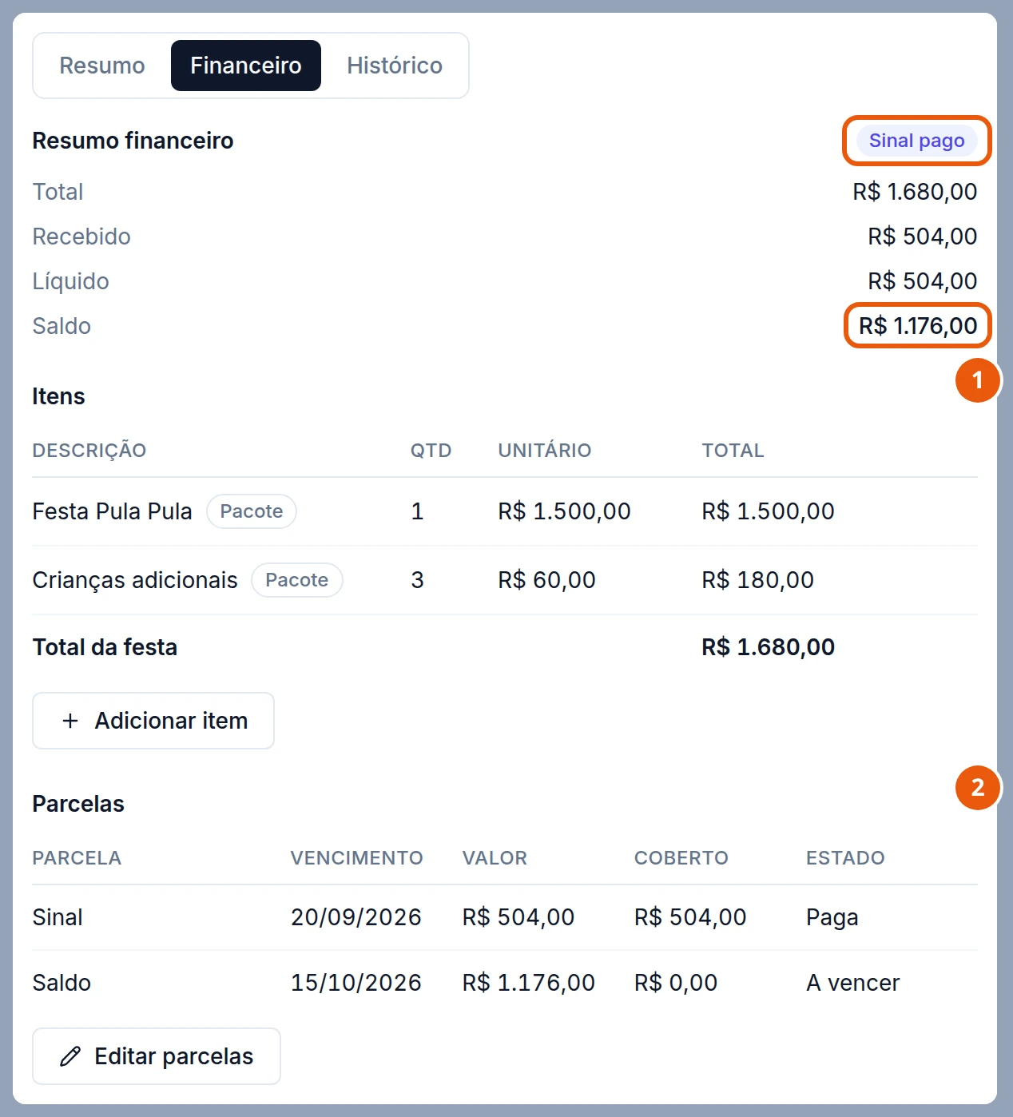Switch to the Resumo tab
The width and height of the screenshot is (1013, 1117).
[102, 66]
